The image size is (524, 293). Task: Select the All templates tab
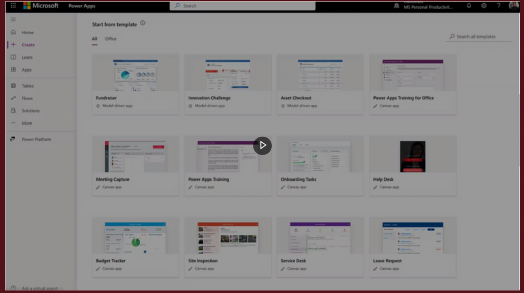[94, 39]
